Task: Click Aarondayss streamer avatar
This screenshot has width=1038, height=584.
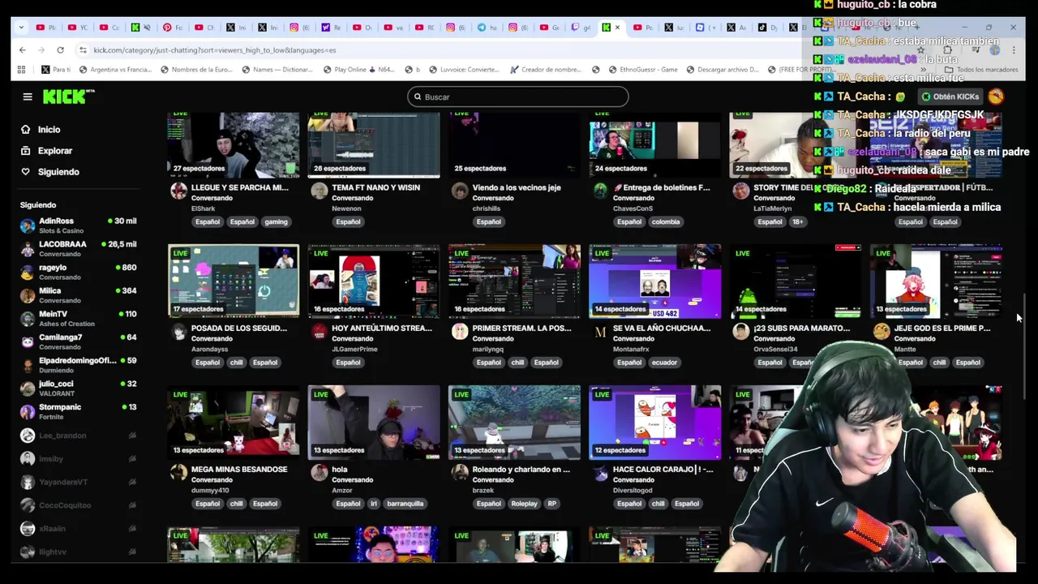Action: [178, 332]
